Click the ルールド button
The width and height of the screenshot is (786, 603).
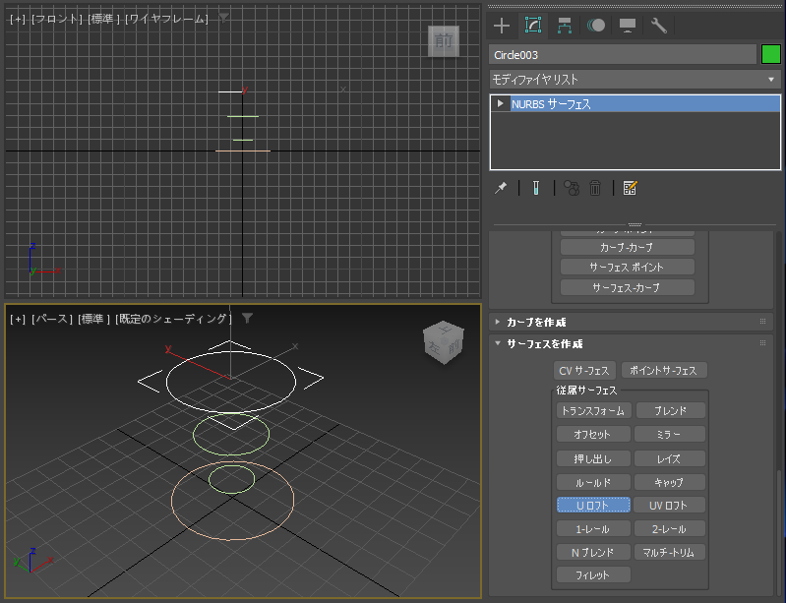tap(593, 482)
